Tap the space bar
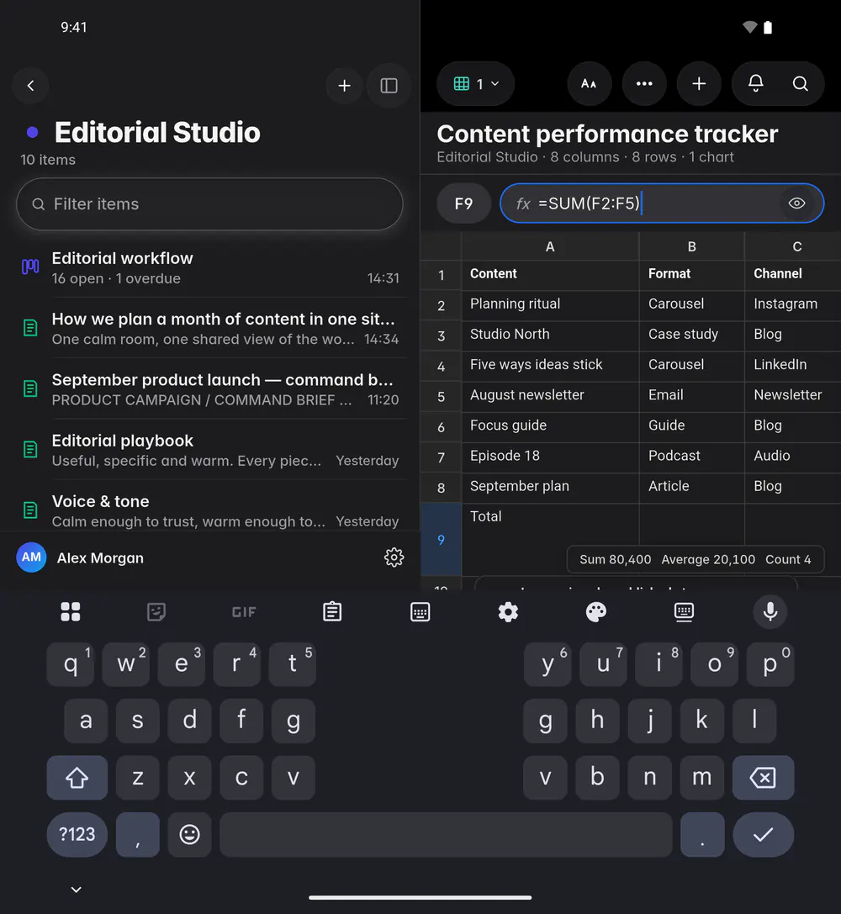The height and width of the screenshot is (914, 841). 446,834
